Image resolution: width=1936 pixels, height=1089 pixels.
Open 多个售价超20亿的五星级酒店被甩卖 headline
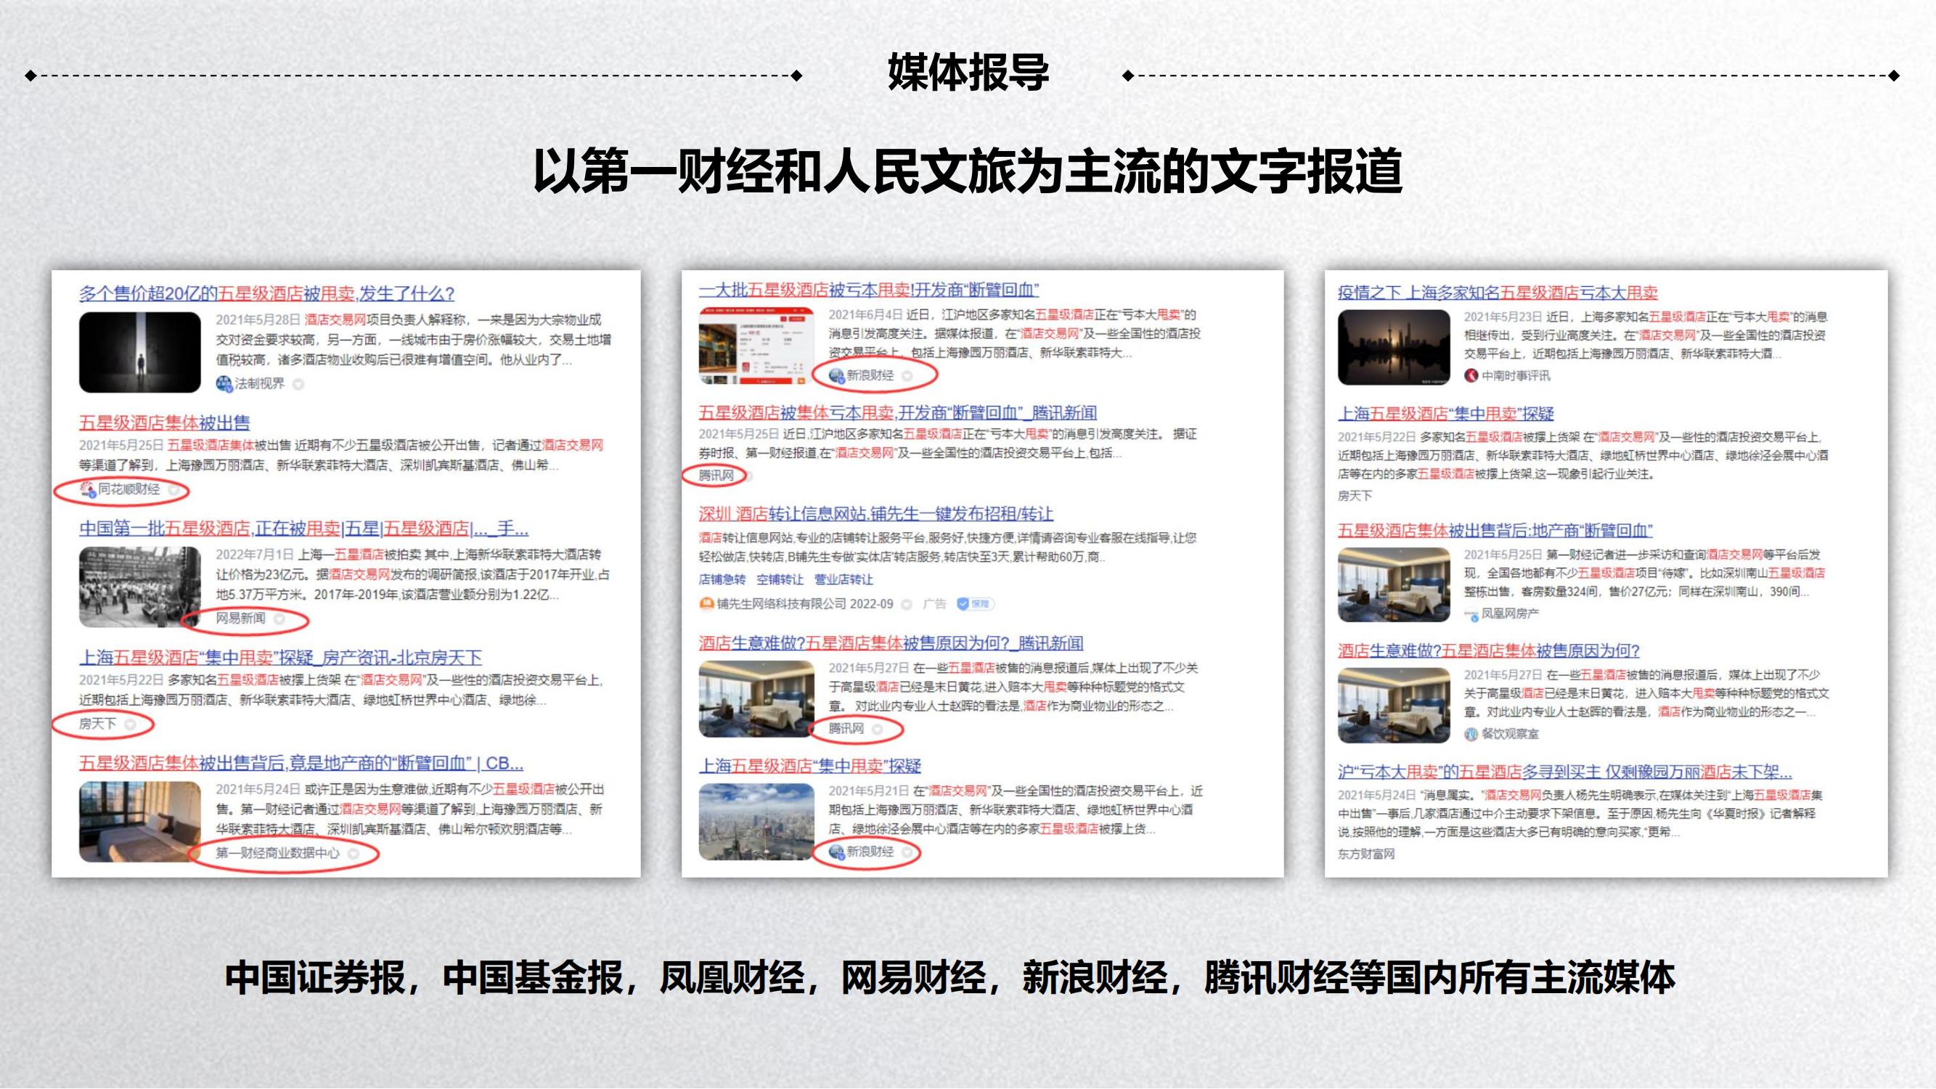click(x=267, y=293)
